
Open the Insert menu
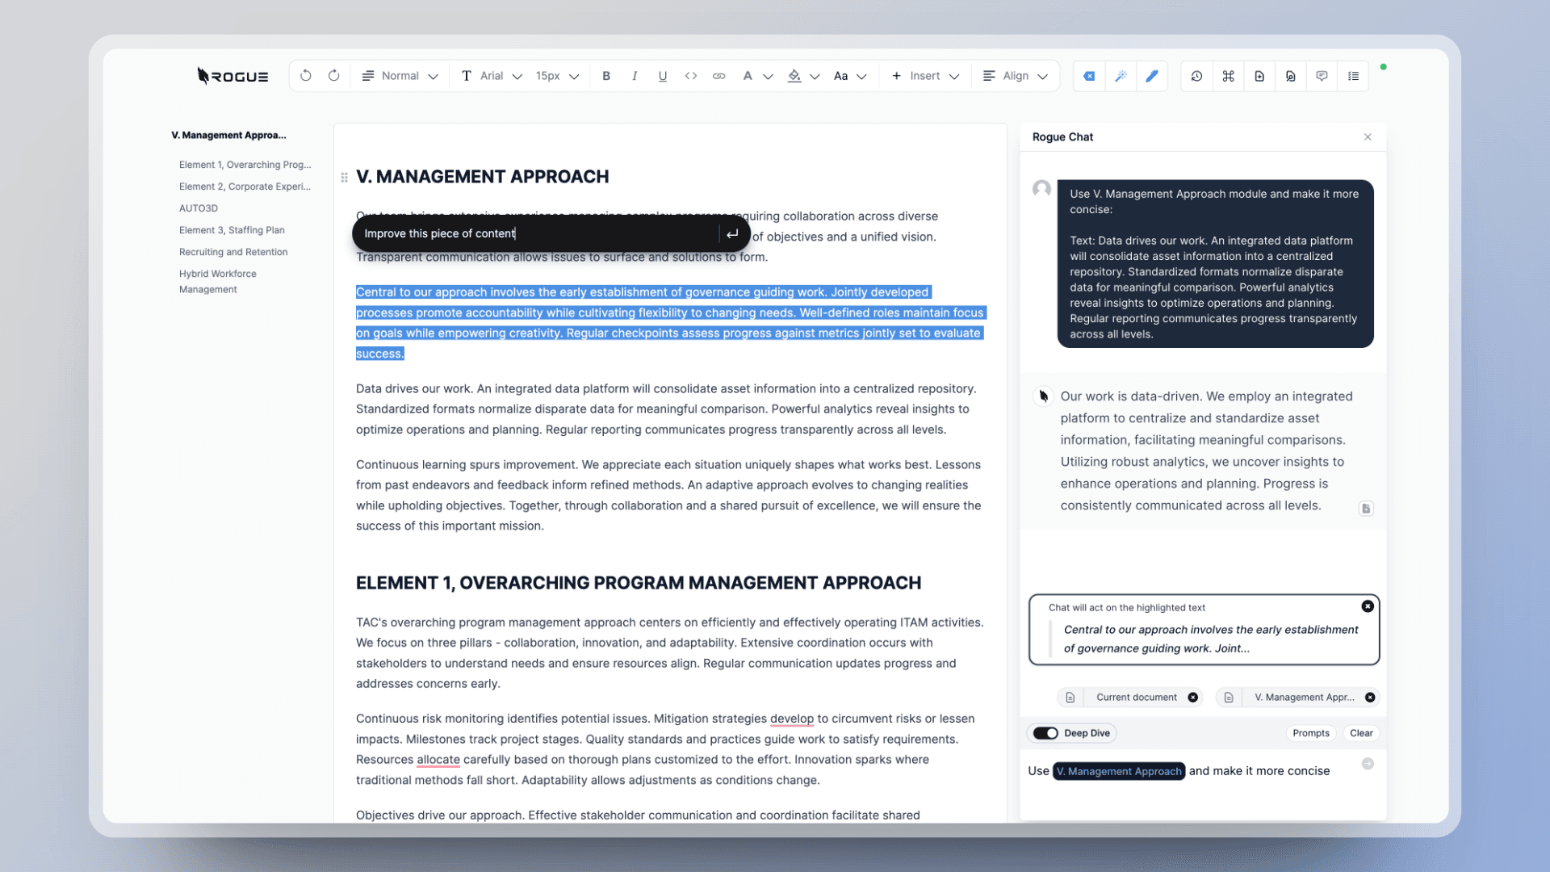925,76
